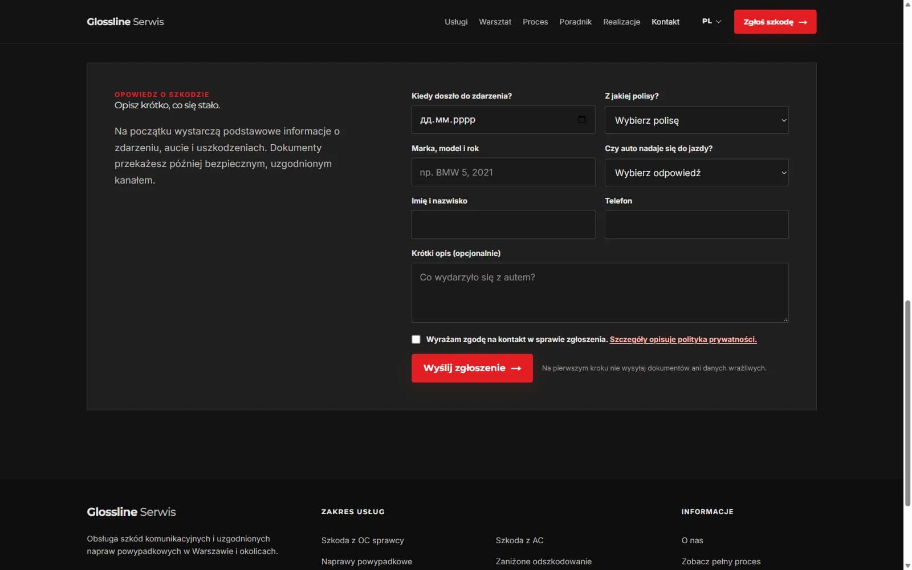Open the calendar picker icon in date field
The height and width of the screenshot is (570, 912).
pos(581,120)
